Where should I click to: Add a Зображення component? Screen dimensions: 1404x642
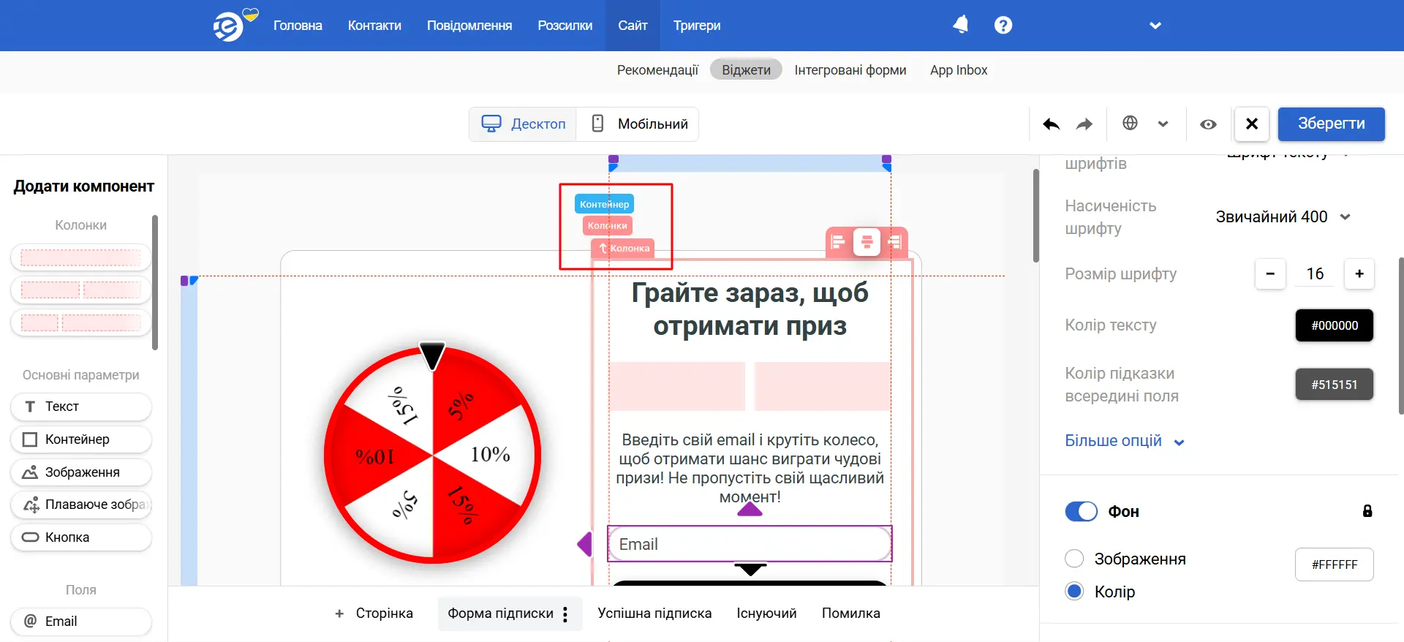(80, 472)
